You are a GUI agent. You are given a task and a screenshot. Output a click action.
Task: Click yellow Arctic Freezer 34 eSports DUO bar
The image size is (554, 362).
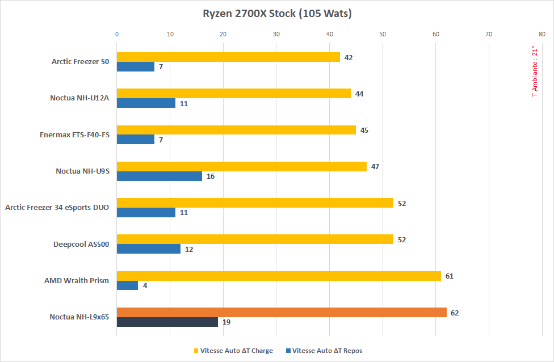[255, 203]
